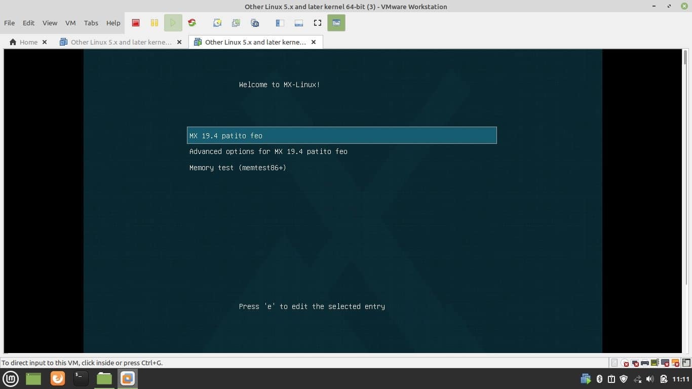Close the inactive Other Linux 5.x tab
Image resolution: width=692 pixels, height=389 pixels.
[x=179, y=42]
